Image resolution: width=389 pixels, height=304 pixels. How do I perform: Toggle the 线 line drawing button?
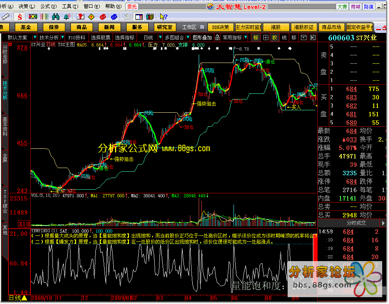pyautogui.click(x=284, y=38)
